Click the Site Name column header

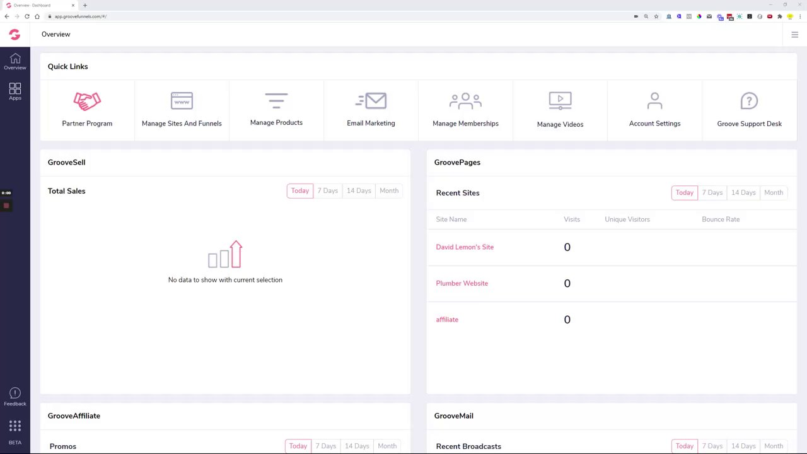point(451,219)
